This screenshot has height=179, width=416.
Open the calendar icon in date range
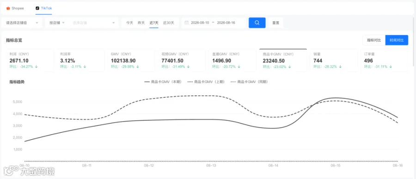tap(186, 23)
